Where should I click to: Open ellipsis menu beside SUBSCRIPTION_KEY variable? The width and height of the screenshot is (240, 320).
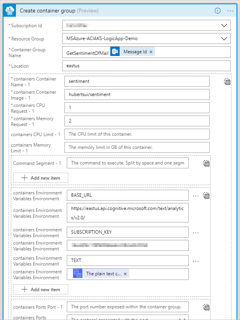[x=196, y=233]
